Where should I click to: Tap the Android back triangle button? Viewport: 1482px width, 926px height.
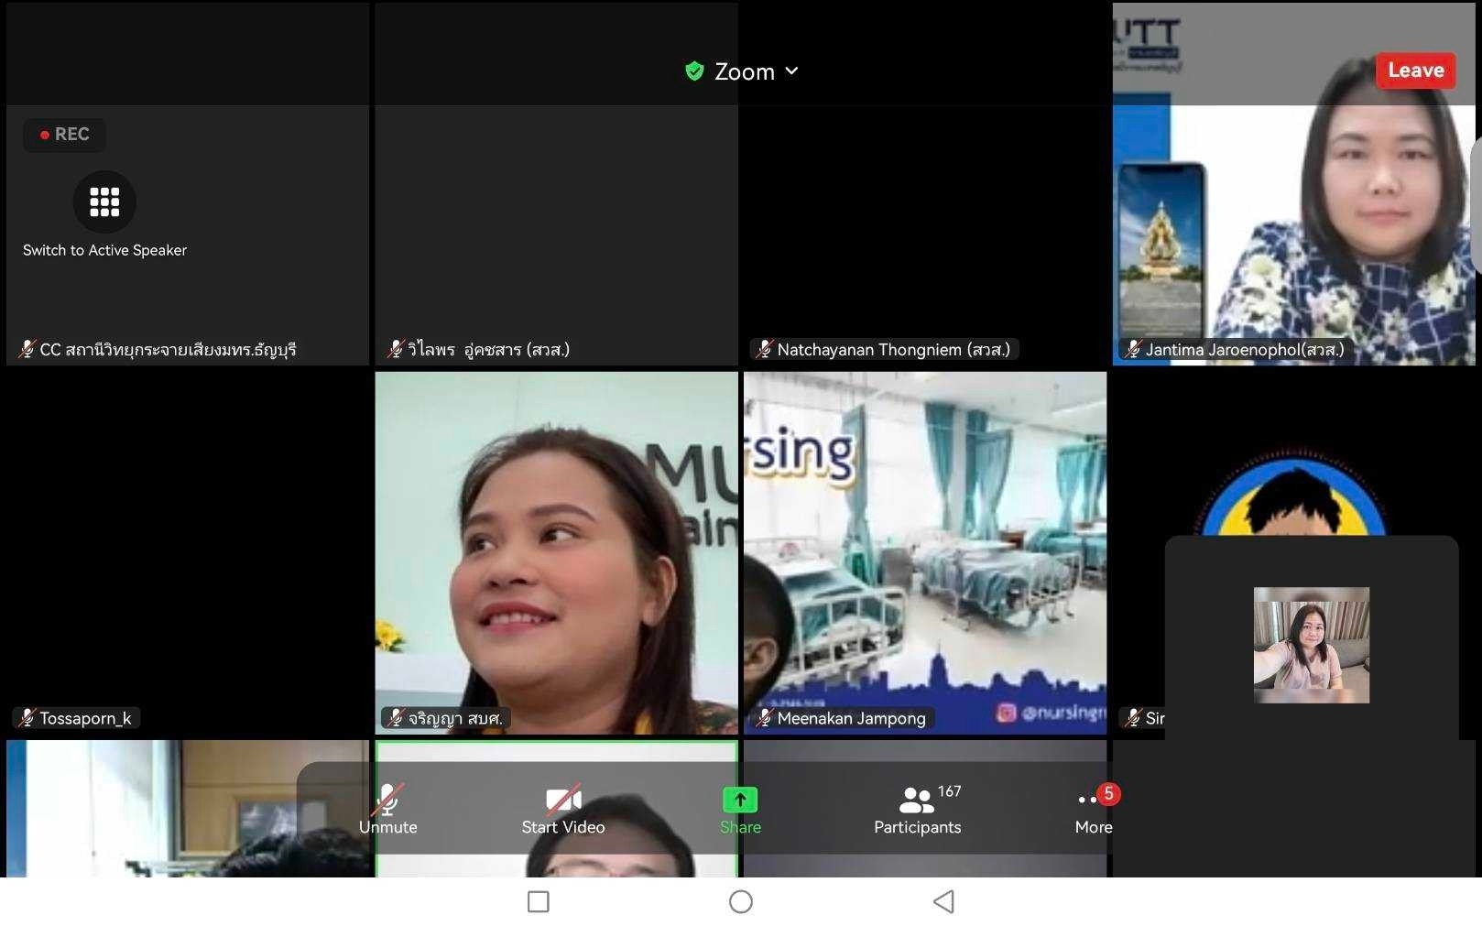click(x=943, y=902)
